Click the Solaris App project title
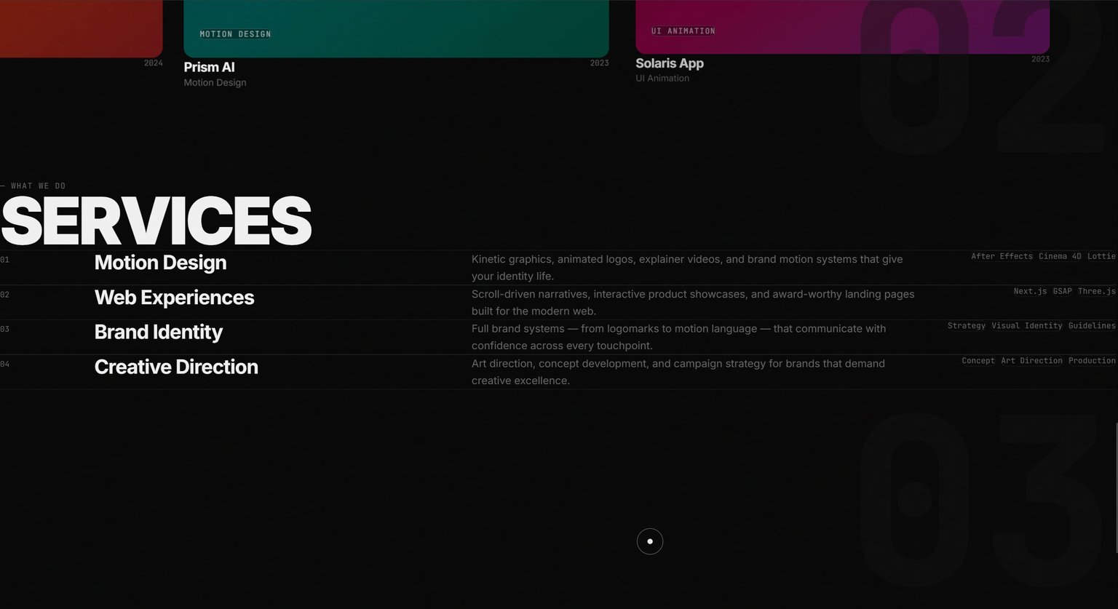This screenshot has width=1118, height=609. coord(670,63)
